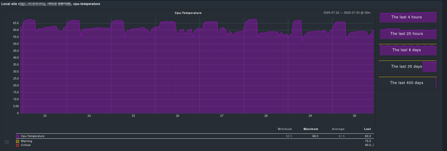Screen dimensions: 447x151
Task: Click the Average column header
Action: click(338, 129)
